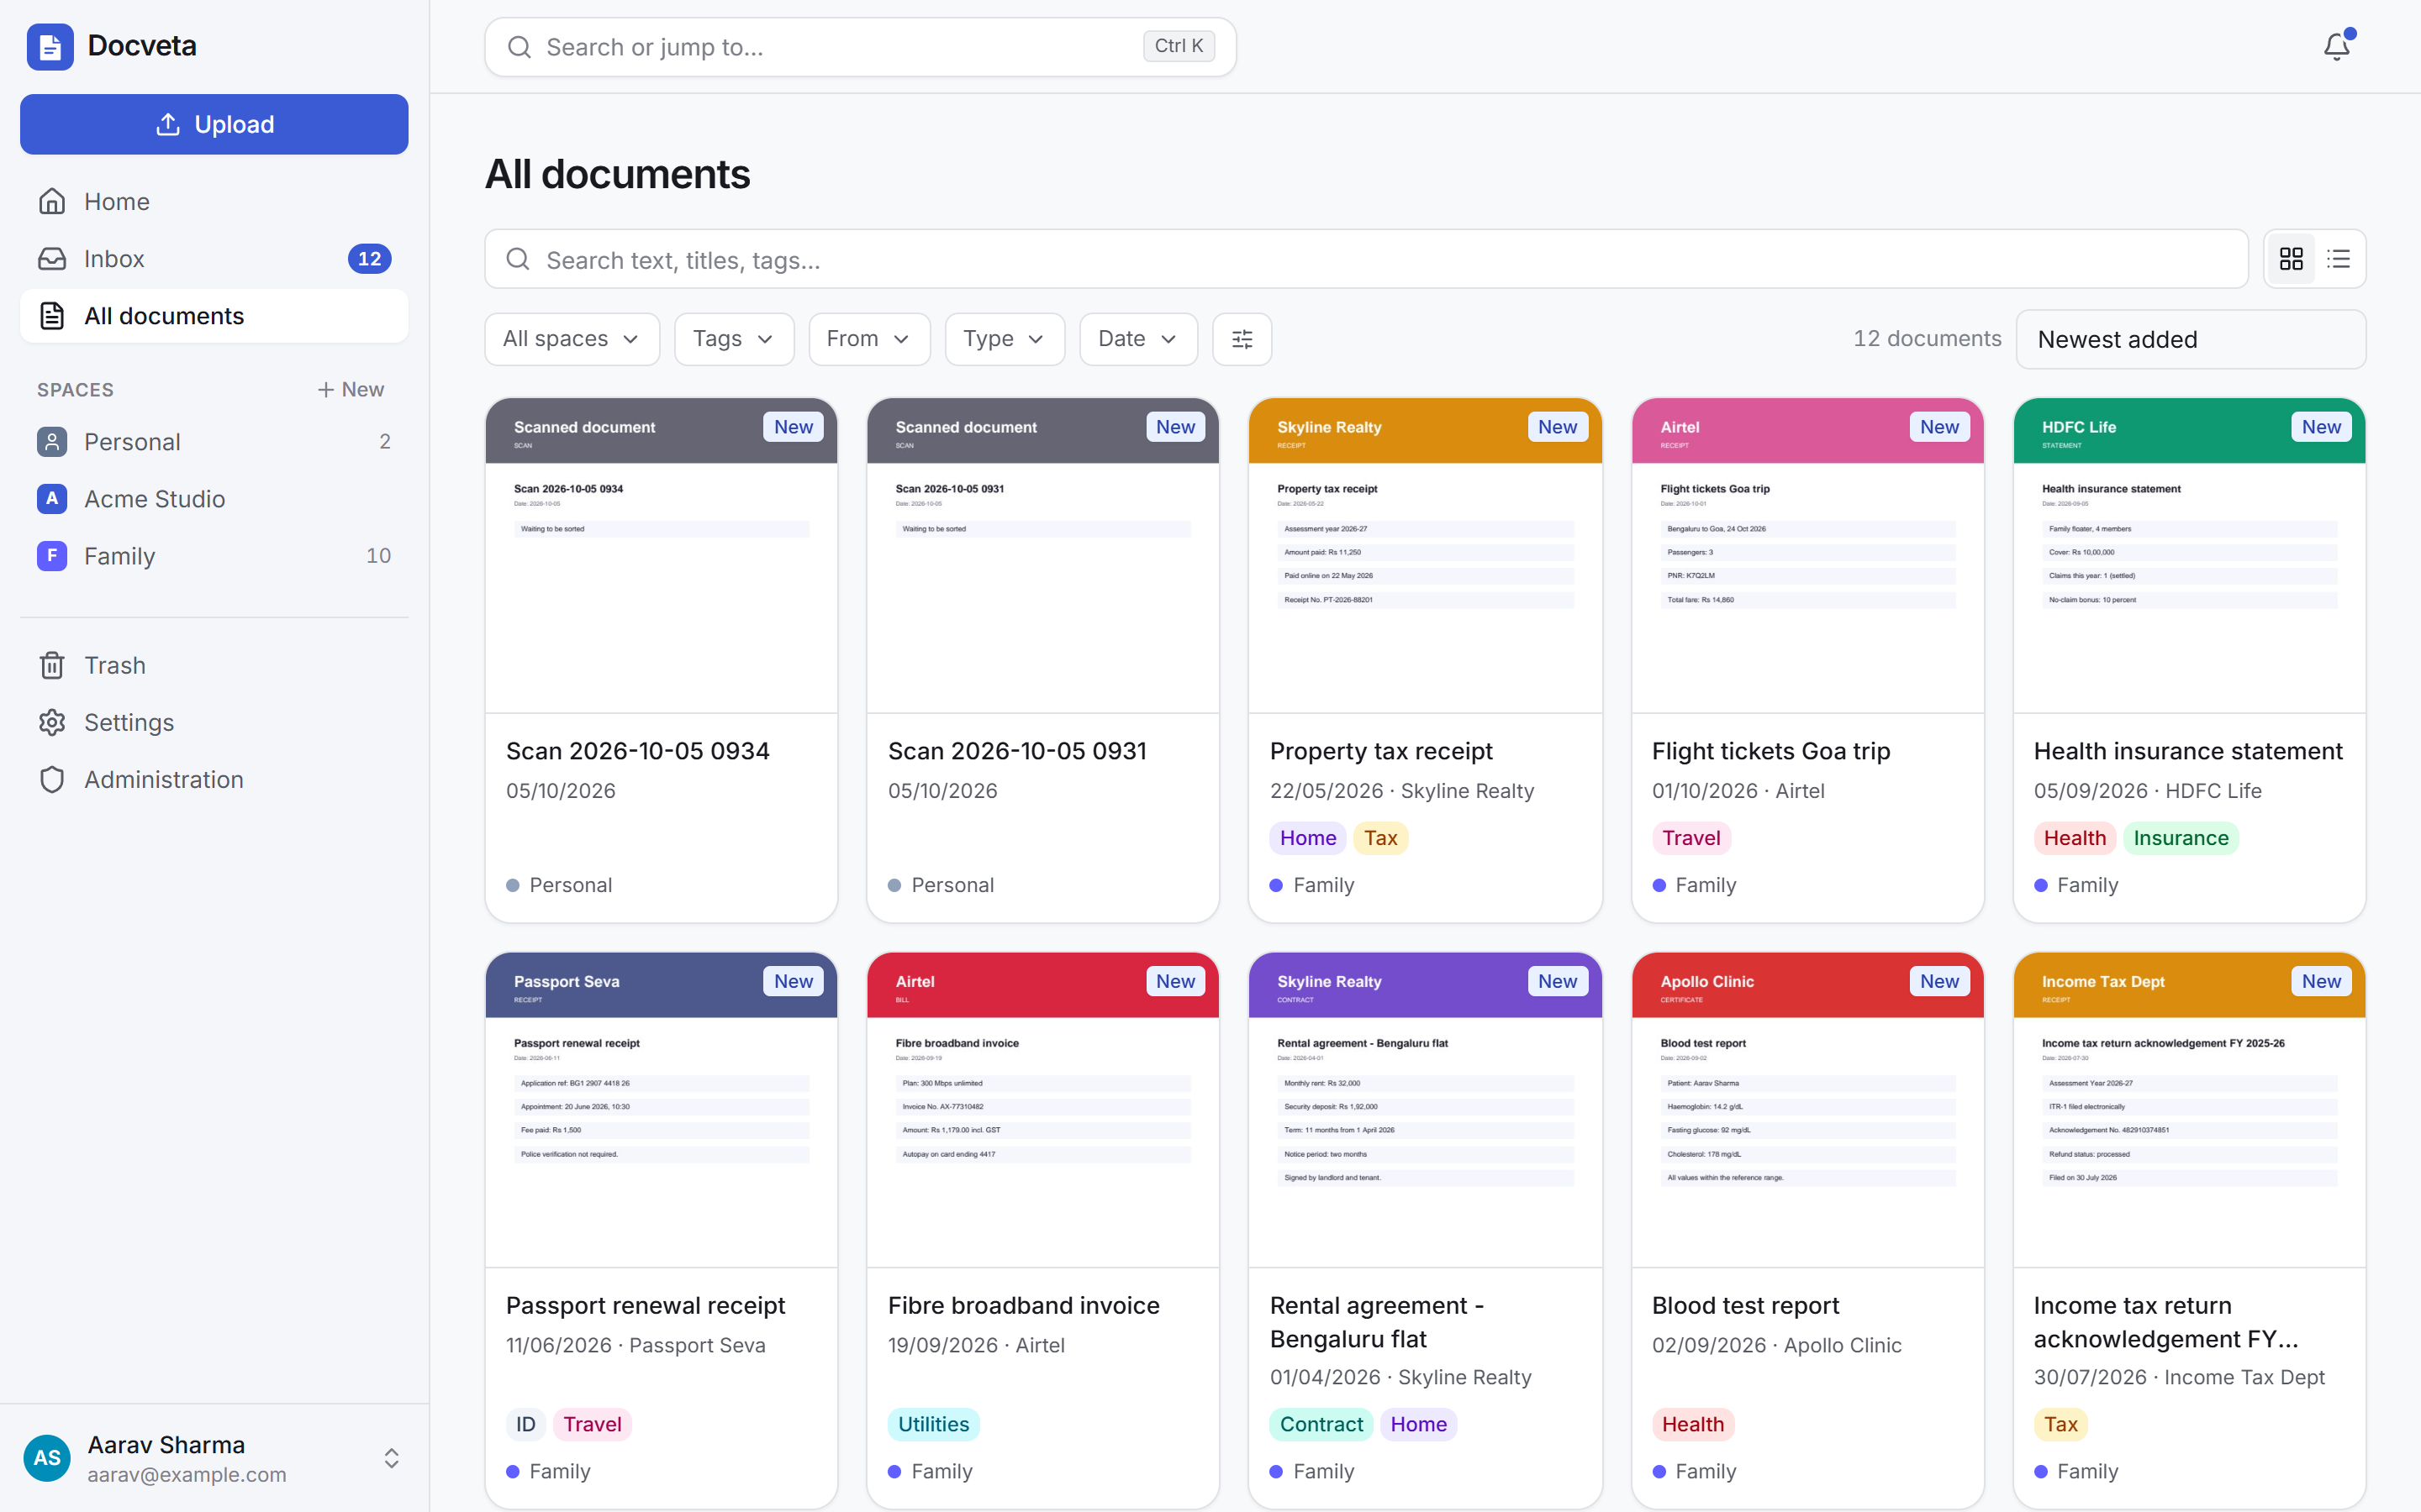The image size is (2421, 1512).
Task: Open the Personal space
Action: click(214, 442)
